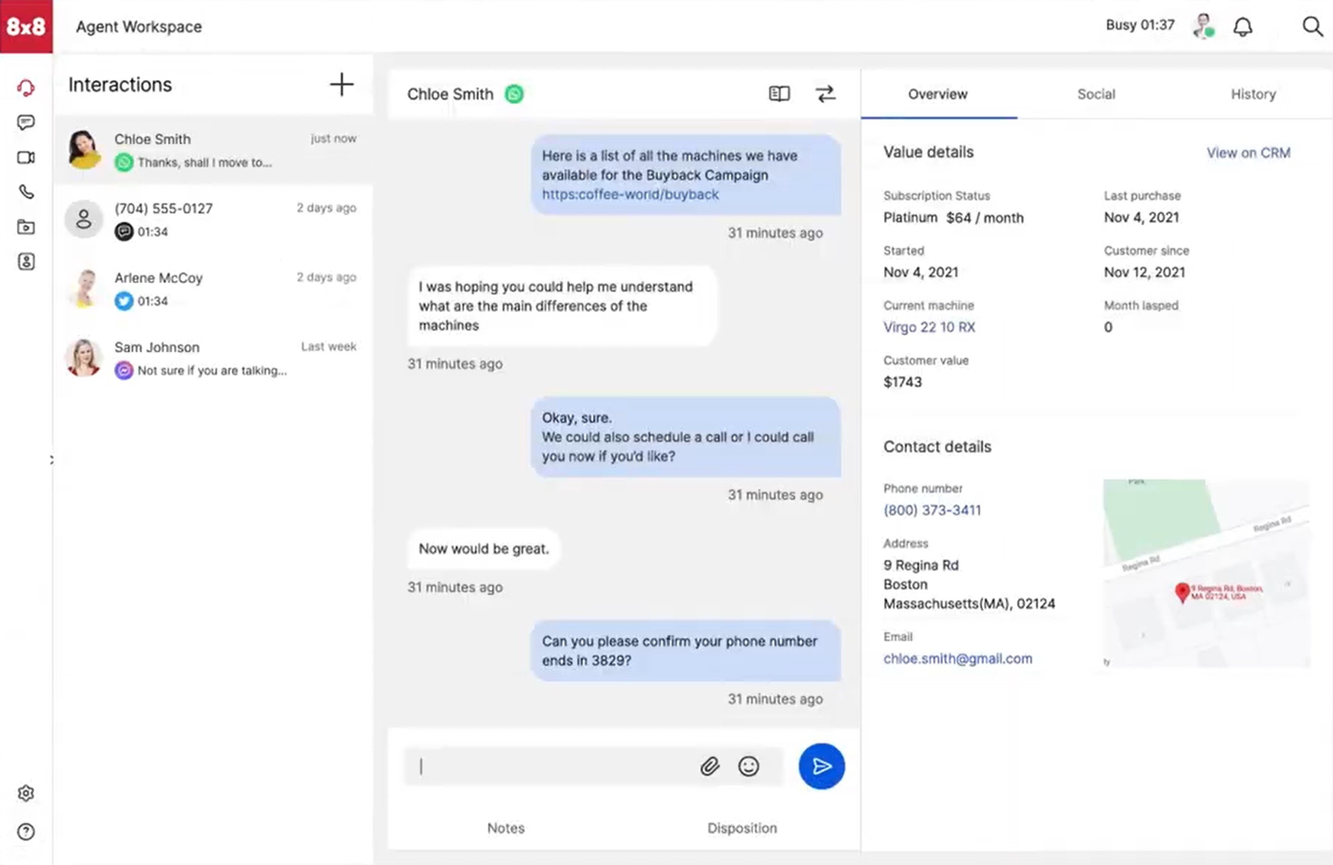This screenshot has width=1333, height=865.
Task: Click the View on CRM link
Action: pos(1248,153)
